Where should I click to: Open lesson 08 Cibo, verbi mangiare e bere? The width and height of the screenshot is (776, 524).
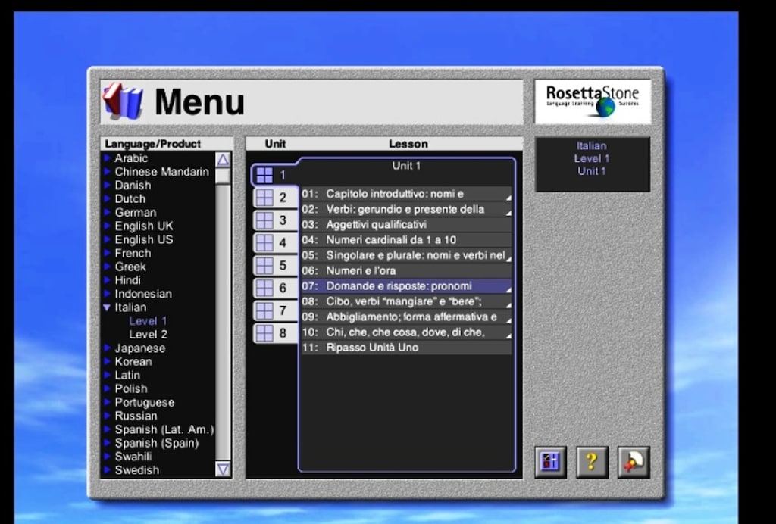click(406, 301)
